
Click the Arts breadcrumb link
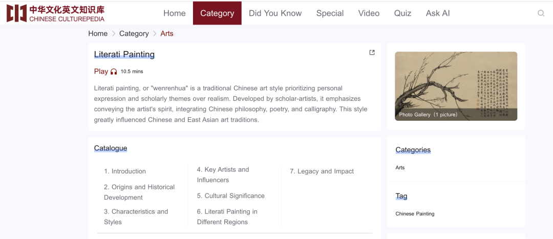pos(167,34)
